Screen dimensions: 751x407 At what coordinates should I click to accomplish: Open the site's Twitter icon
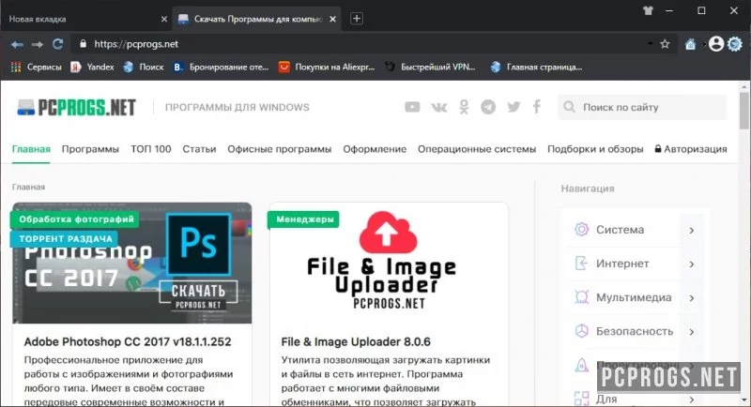click(x=513, y=107)
